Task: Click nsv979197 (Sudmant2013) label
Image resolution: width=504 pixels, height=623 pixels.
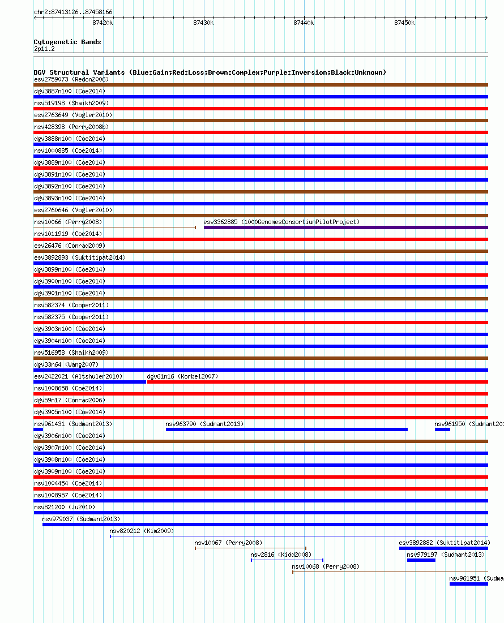Action: 446,556
